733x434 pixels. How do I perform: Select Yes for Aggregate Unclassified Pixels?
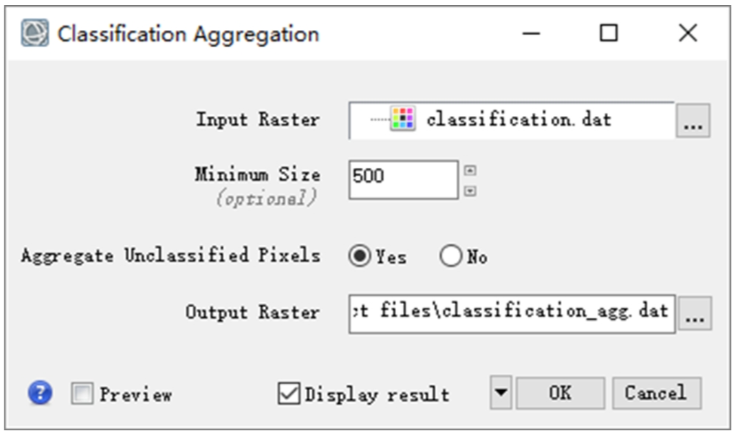click(360, 257)
